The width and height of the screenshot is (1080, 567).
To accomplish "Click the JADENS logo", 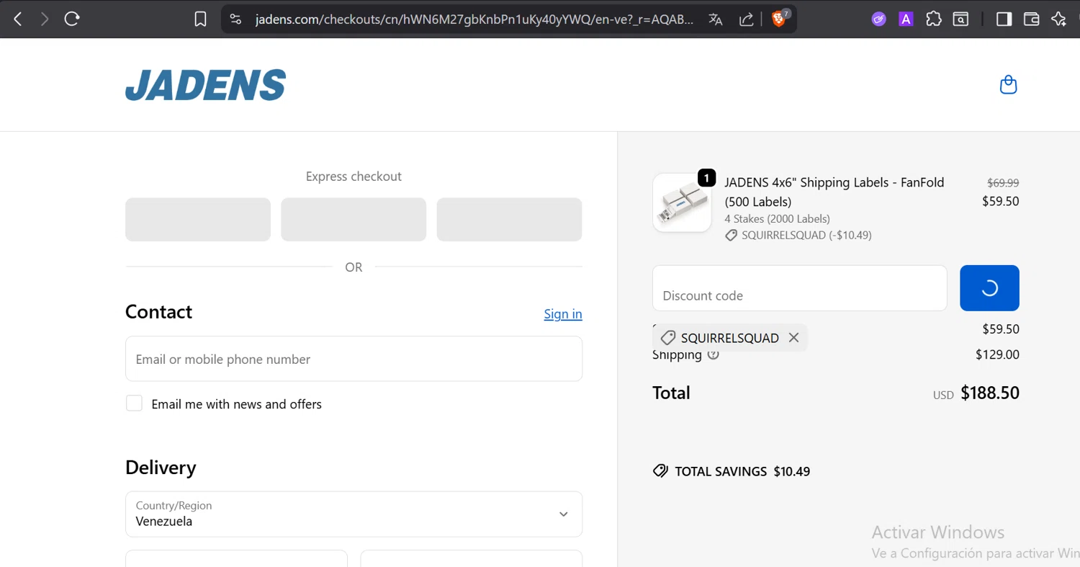I will coord(206,85).
